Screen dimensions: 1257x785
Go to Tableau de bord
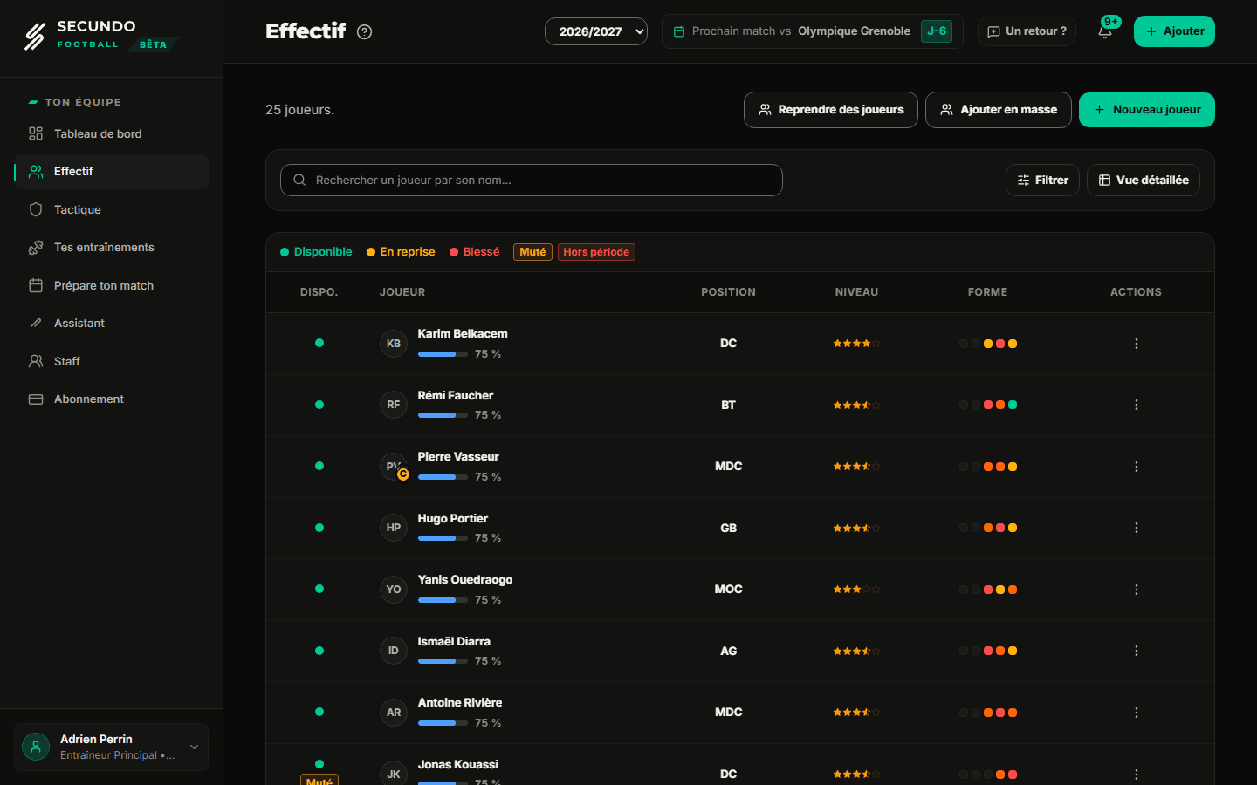click(x=111, y=133)
